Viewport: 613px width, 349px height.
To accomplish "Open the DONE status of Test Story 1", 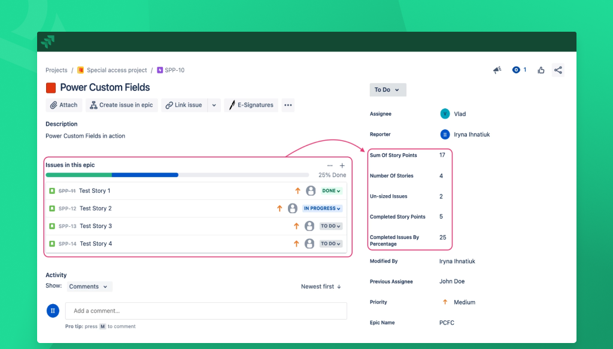I will pos(332,191).
